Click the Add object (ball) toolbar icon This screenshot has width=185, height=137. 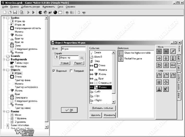[55, 12]
